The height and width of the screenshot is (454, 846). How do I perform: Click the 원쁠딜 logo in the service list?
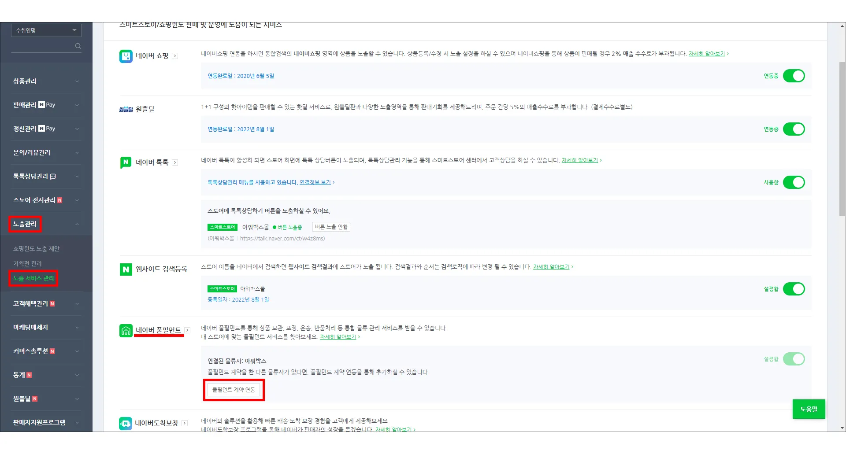[126, 109]
